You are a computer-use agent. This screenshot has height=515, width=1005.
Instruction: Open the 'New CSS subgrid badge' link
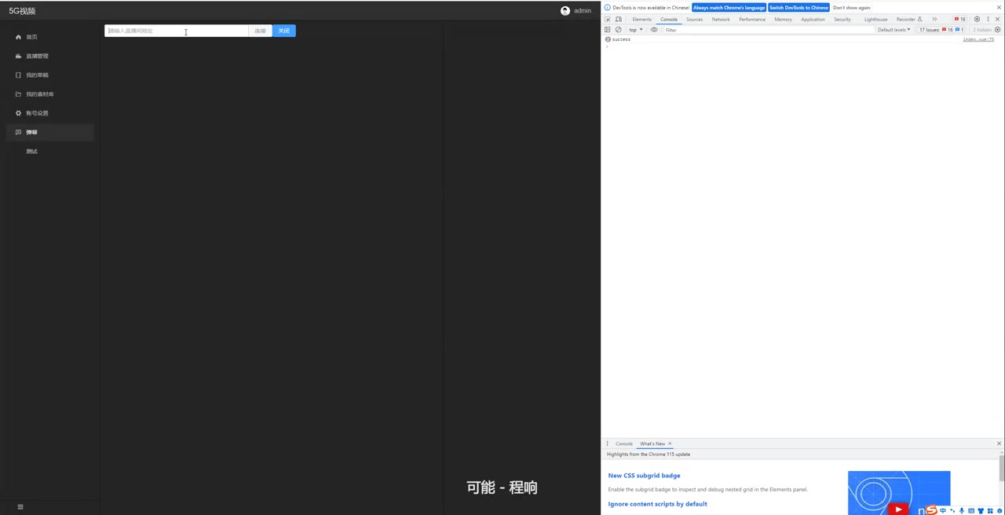644,476
